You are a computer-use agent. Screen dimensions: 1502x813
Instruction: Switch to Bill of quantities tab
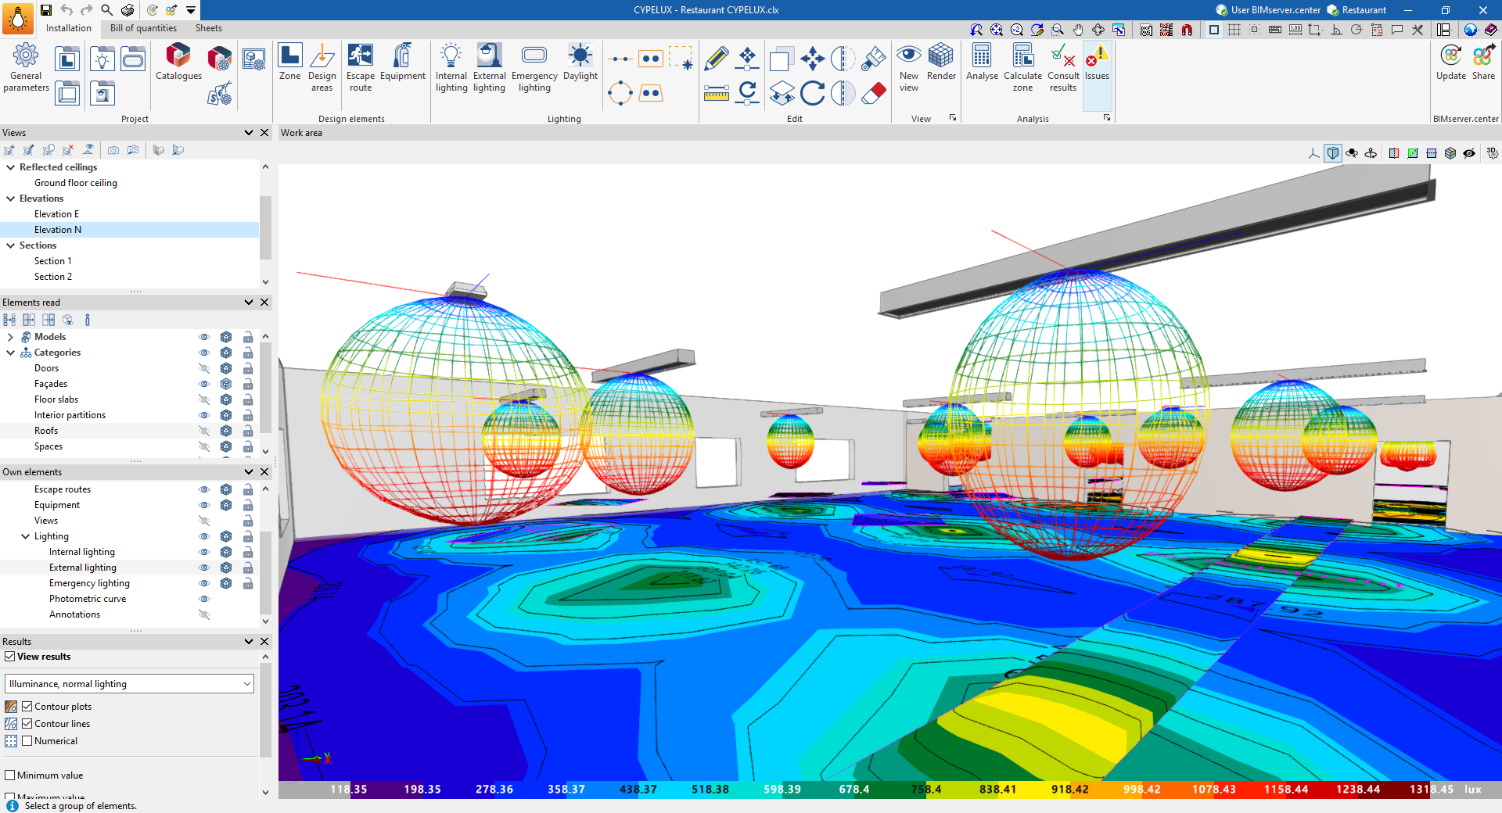[143, 28]
